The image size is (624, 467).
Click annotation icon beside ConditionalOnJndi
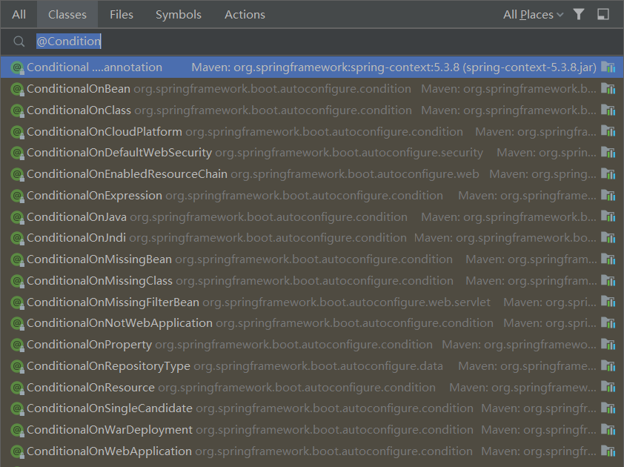17,238
